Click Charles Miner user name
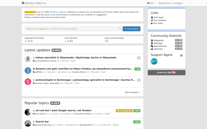The width and height of the screenshot is (207, 129). tap(79, 72)
